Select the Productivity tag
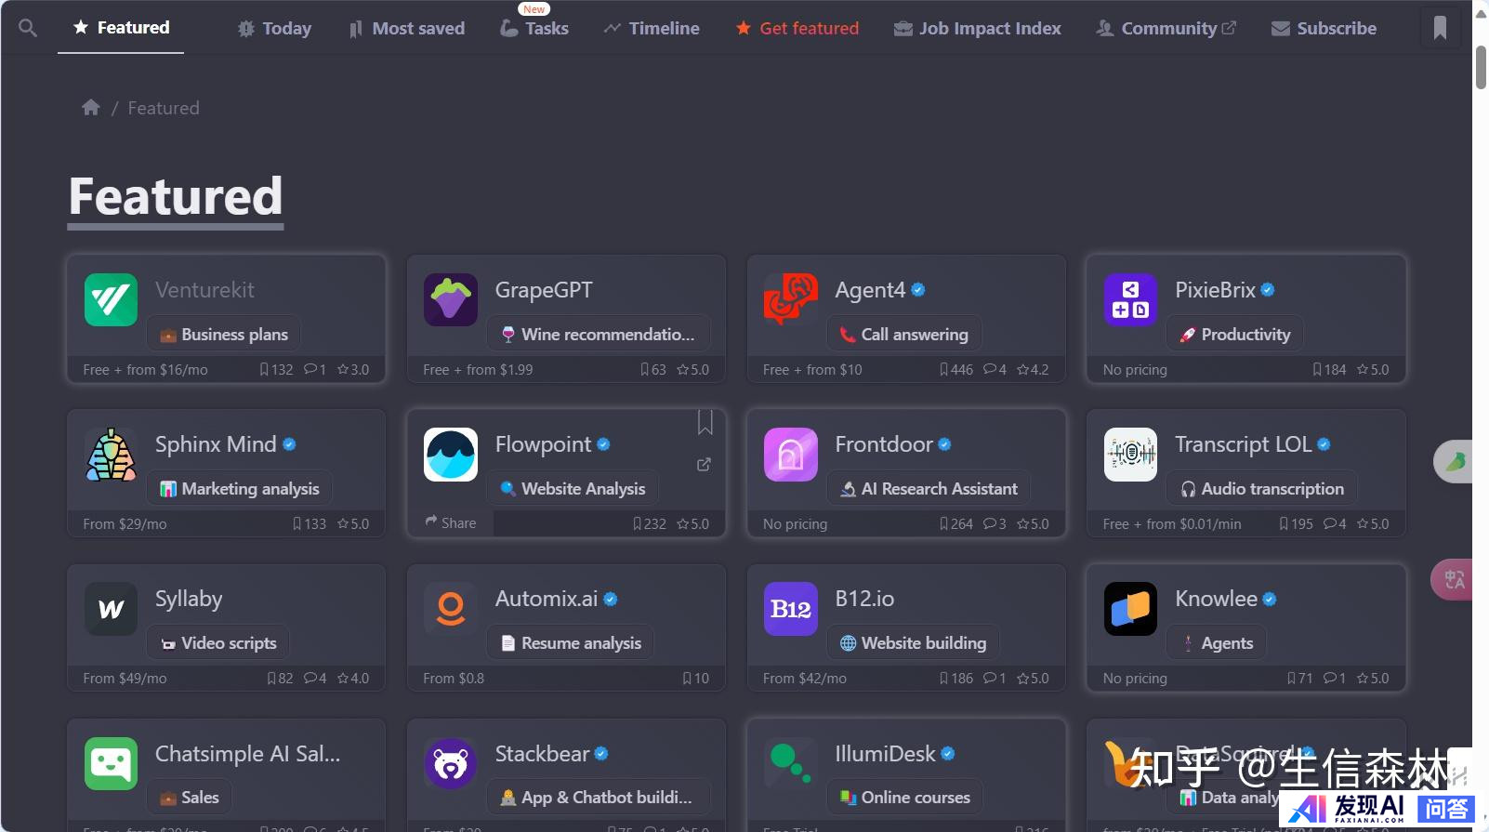Image resolution: width=1489 pixels, height=832 pixels. 1235,334
